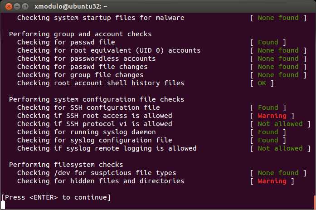
Task: Click 'None found' for startup files malware
Action: point(278,18)
